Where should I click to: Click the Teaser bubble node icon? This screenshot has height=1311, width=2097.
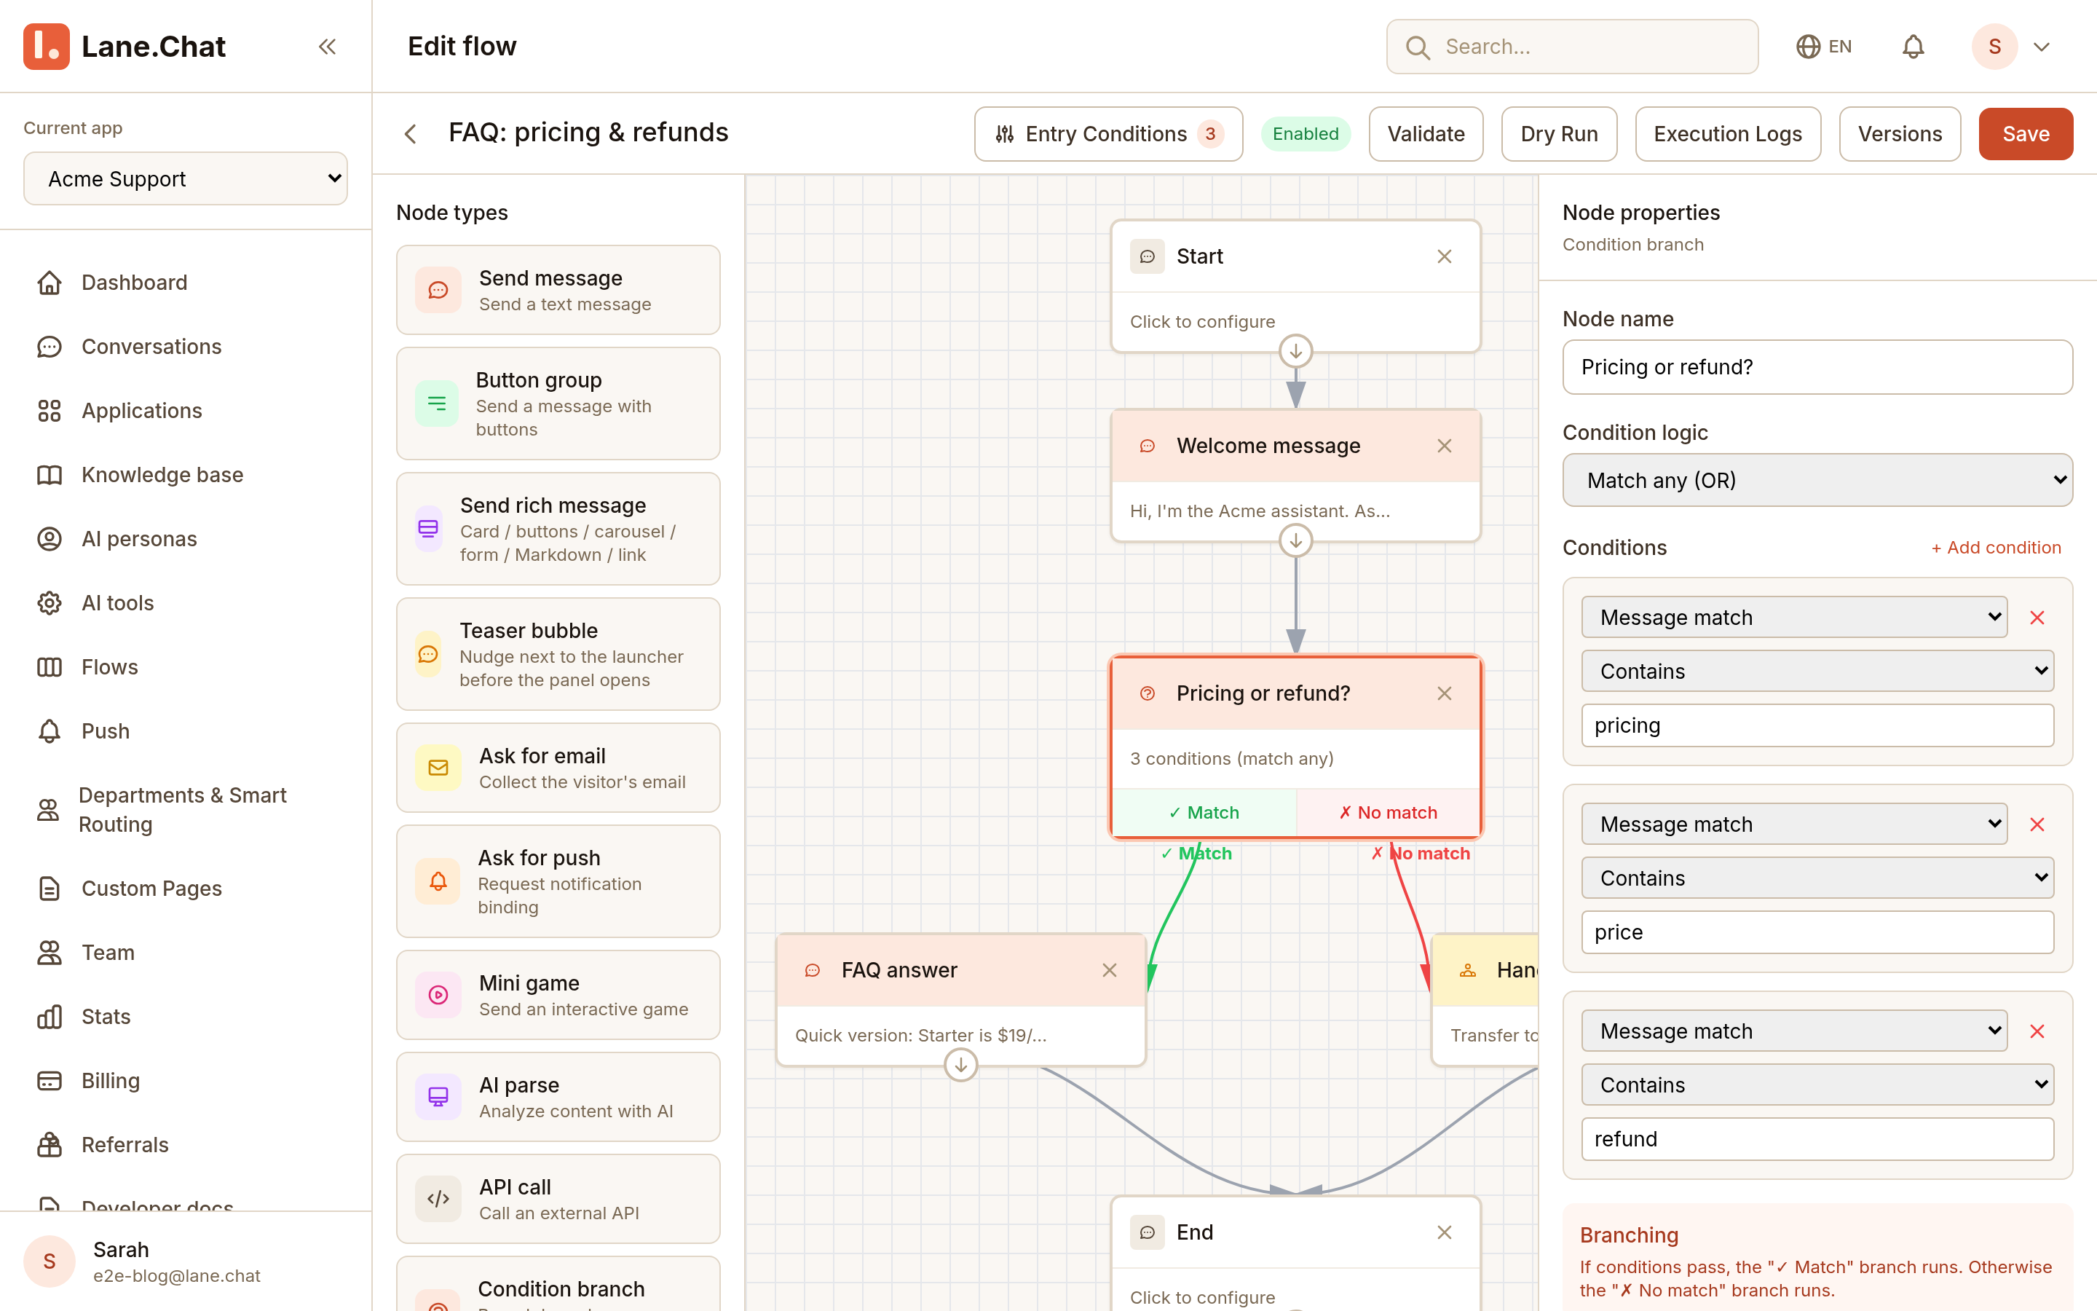pyautogui.click(x=428, y=655)
